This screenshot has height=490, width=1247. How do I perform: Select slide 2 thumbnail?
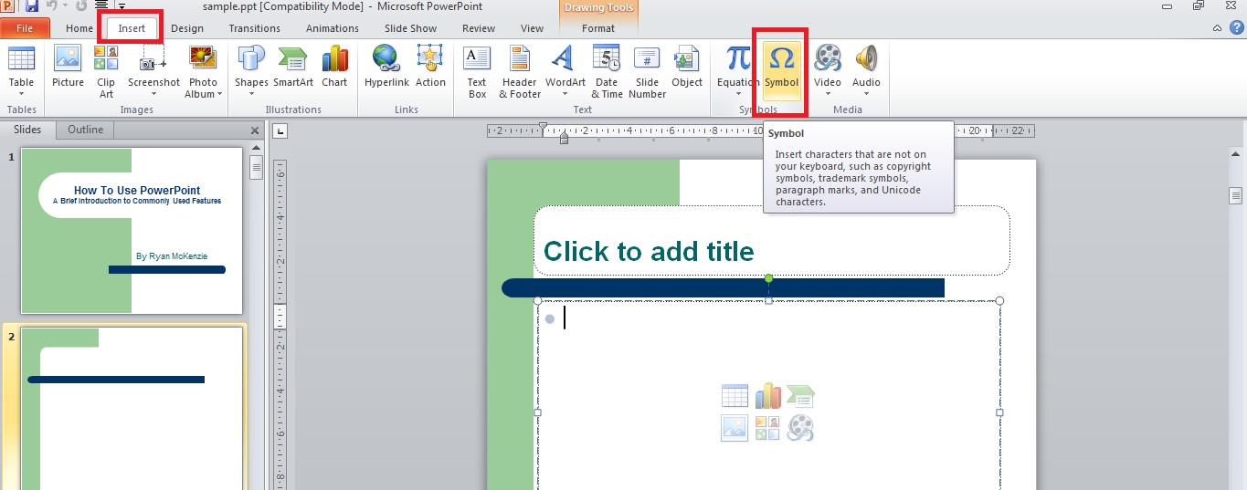(132, 409)
